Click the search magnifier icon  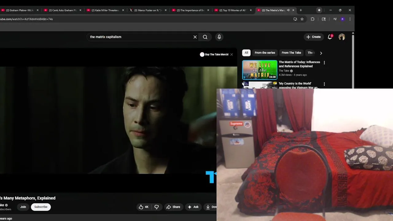point(205,37)
